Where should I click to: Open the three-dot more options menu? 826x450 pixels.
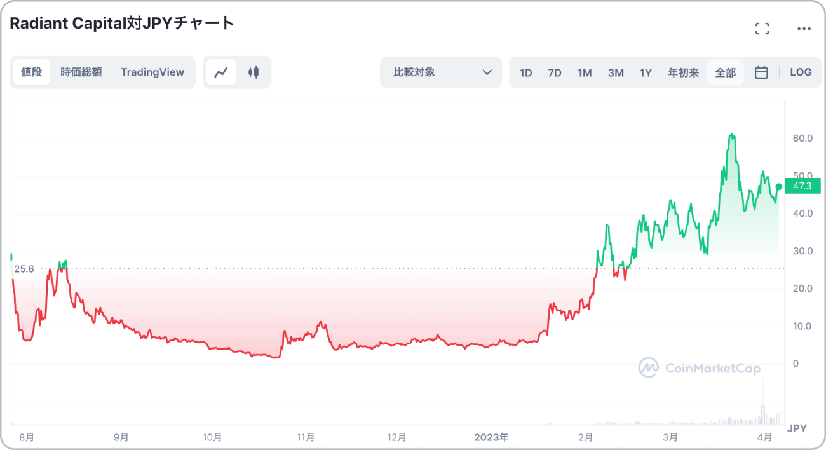tap(804, 29)
